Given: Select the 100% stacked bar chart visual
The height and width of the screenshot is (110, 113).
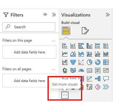Looking at the screenshot, I should tap(98, 46).
